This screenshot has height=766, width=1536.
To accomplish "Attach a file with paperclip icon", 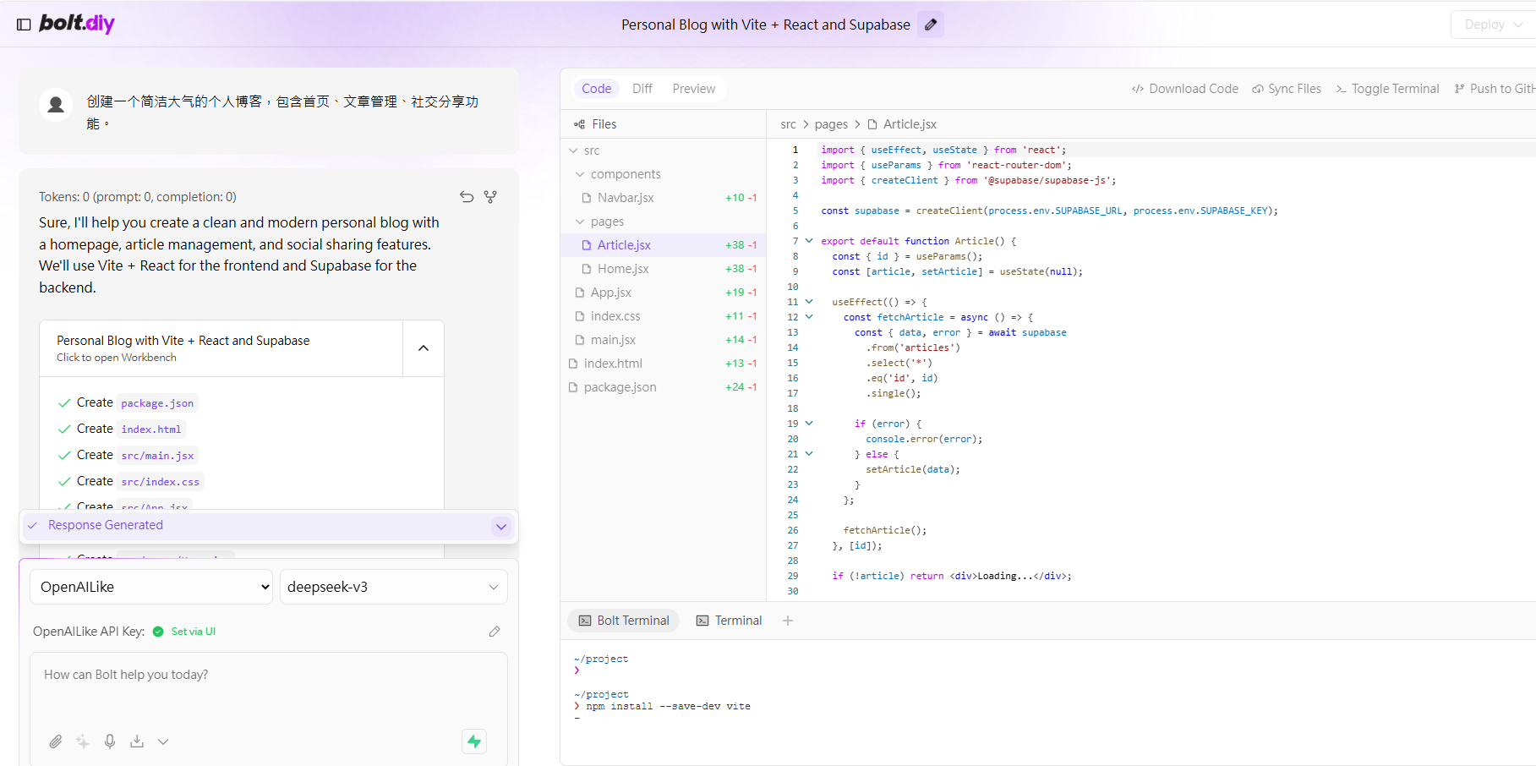I will coord(56,741).
